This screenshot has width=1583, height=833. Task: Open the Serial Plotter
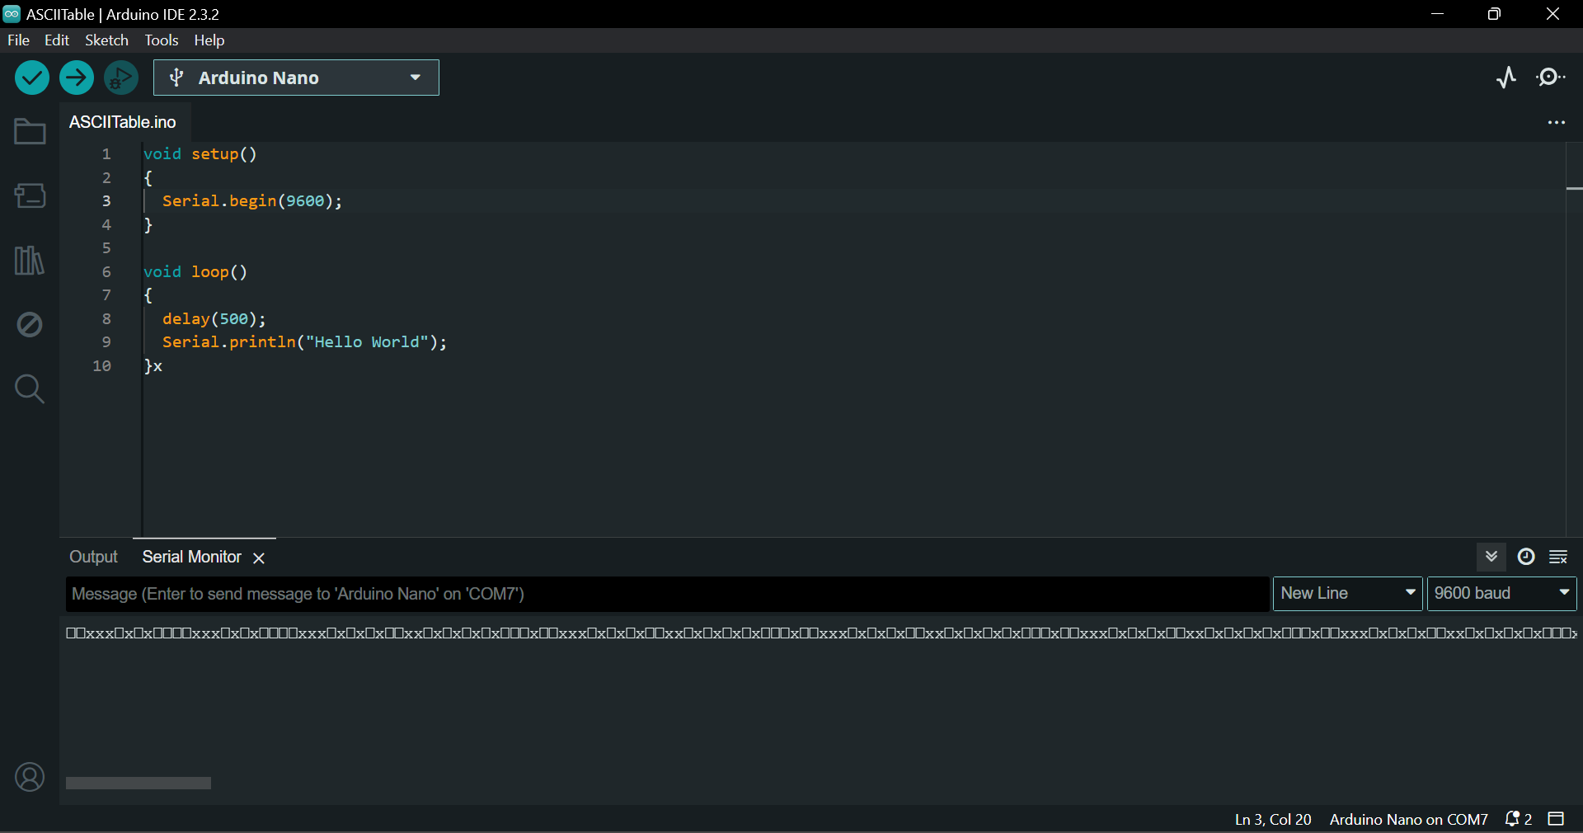(x=1506, y=78)
